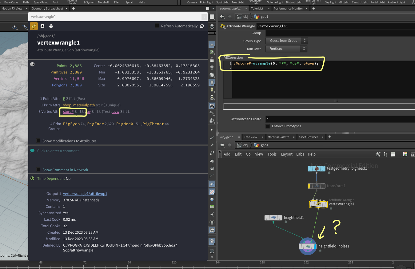415x269 pixels.
Task: Select the heightfield1 node
Action: 273,218
